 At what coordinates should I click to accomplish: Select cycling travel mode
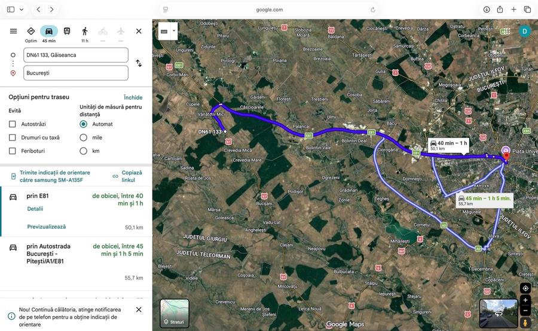point(103,32)
